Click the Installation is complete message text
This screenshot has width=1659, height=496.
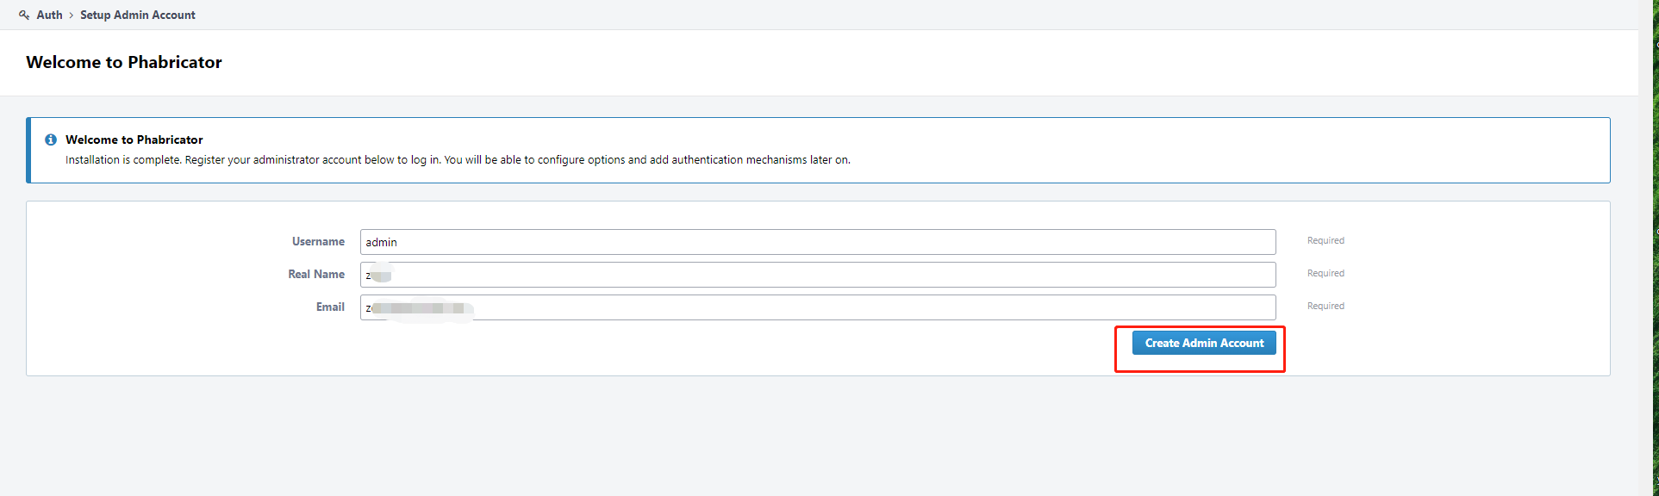pos(458,159)
